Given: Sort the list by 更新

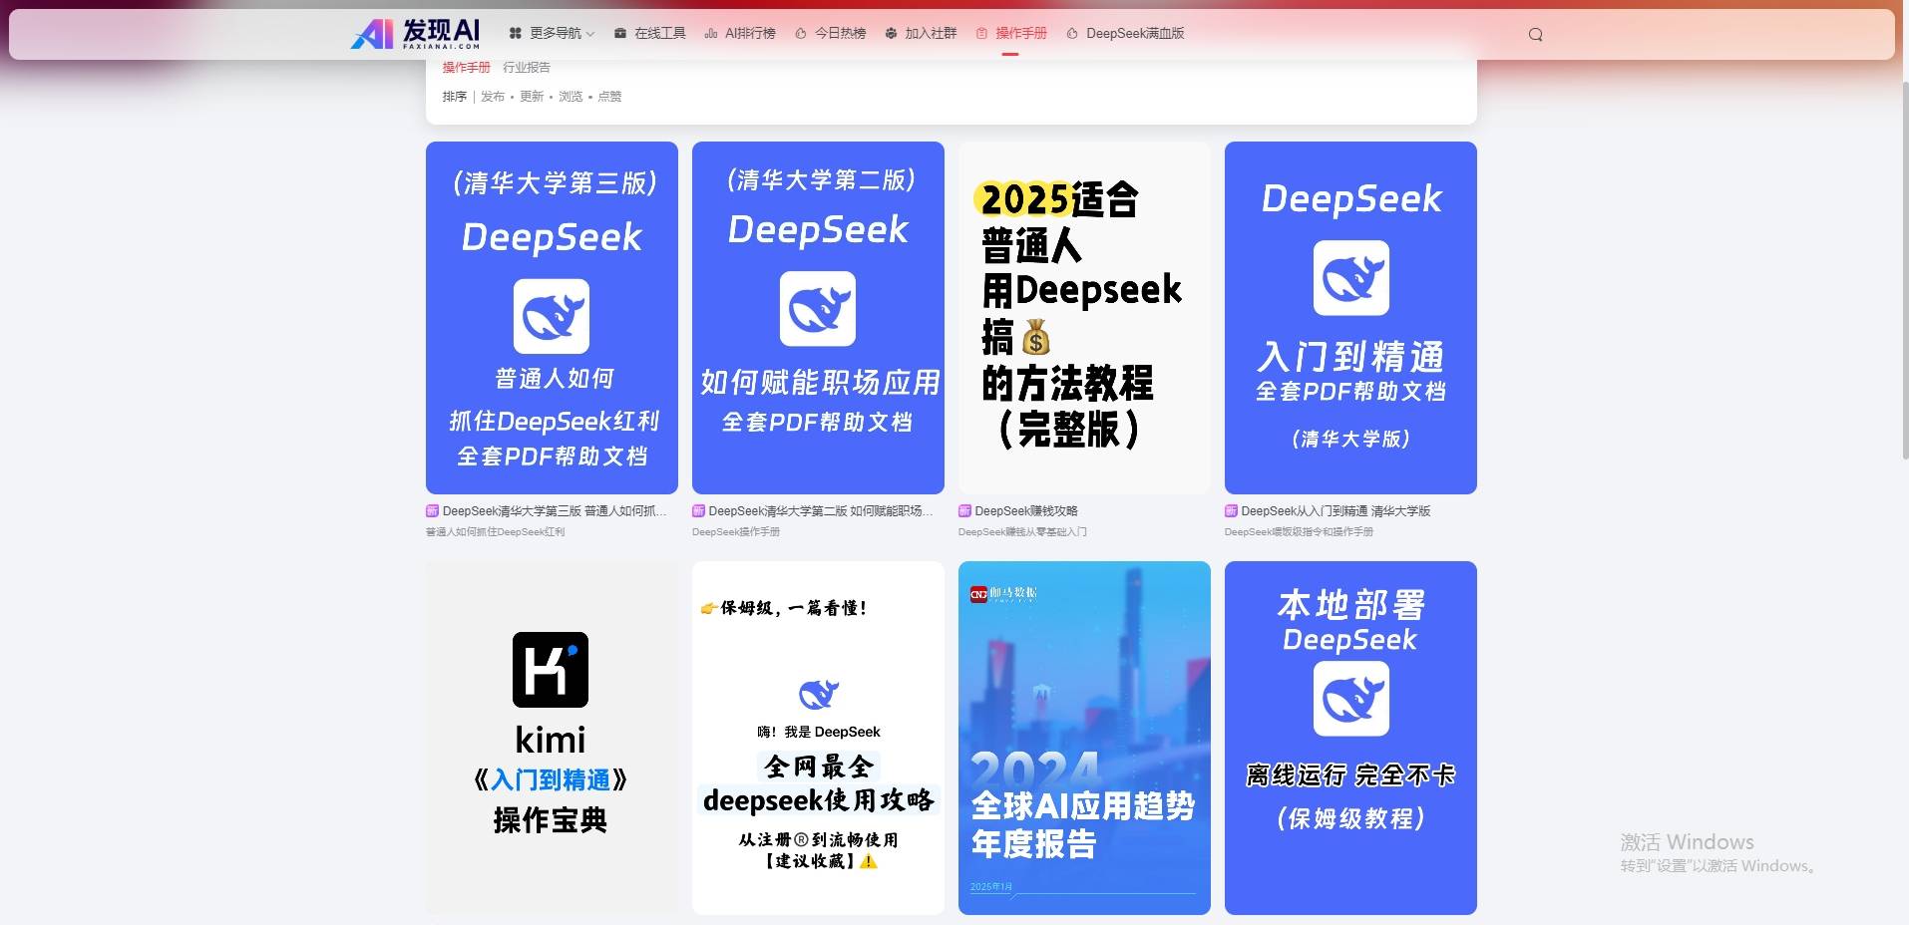Looking at the screenshot, I should pyautogui.click(x=532, y=96).
